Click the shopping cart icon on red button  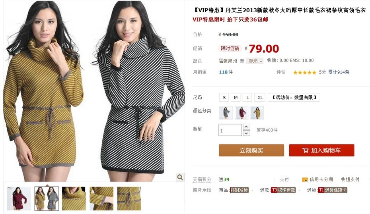coord(305,150)
